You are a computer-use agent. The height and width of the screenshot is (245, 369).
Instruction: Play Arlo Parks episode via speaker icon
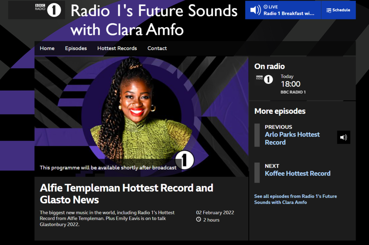[343, 137]
